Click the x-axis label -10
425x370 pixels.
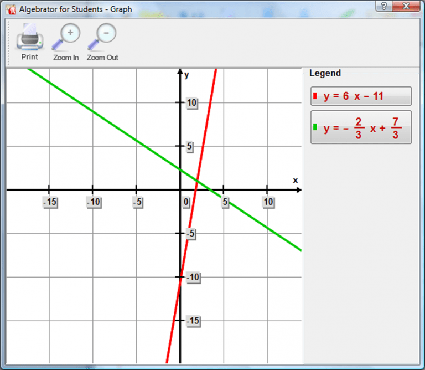94,202
